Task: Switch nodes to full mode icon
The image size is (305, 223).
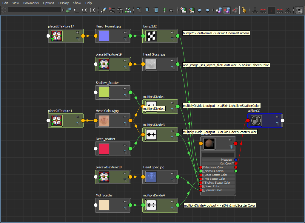Action: [x=155, y=10]
